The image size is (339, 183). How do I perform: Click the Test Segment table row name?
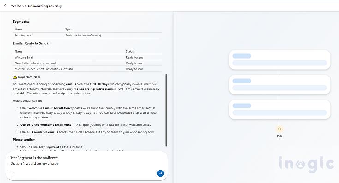(23, 35)
